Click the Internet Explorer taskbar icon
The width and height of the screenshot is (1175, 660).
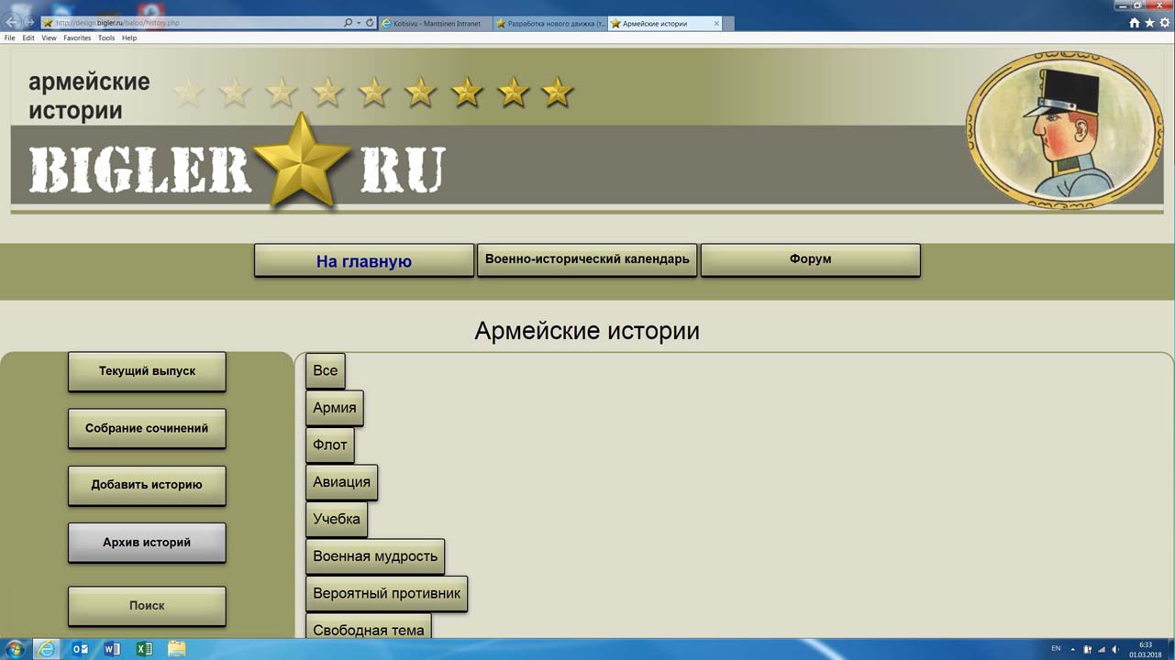[x=46, y=649]
